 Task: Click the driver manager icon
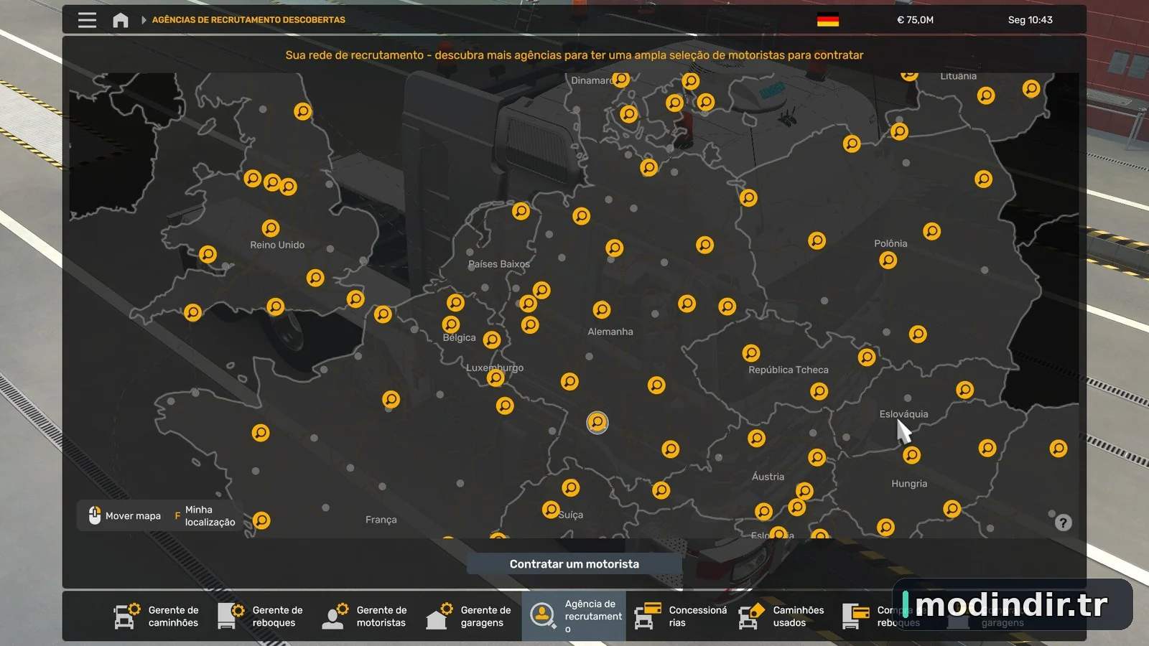(335, 616)
